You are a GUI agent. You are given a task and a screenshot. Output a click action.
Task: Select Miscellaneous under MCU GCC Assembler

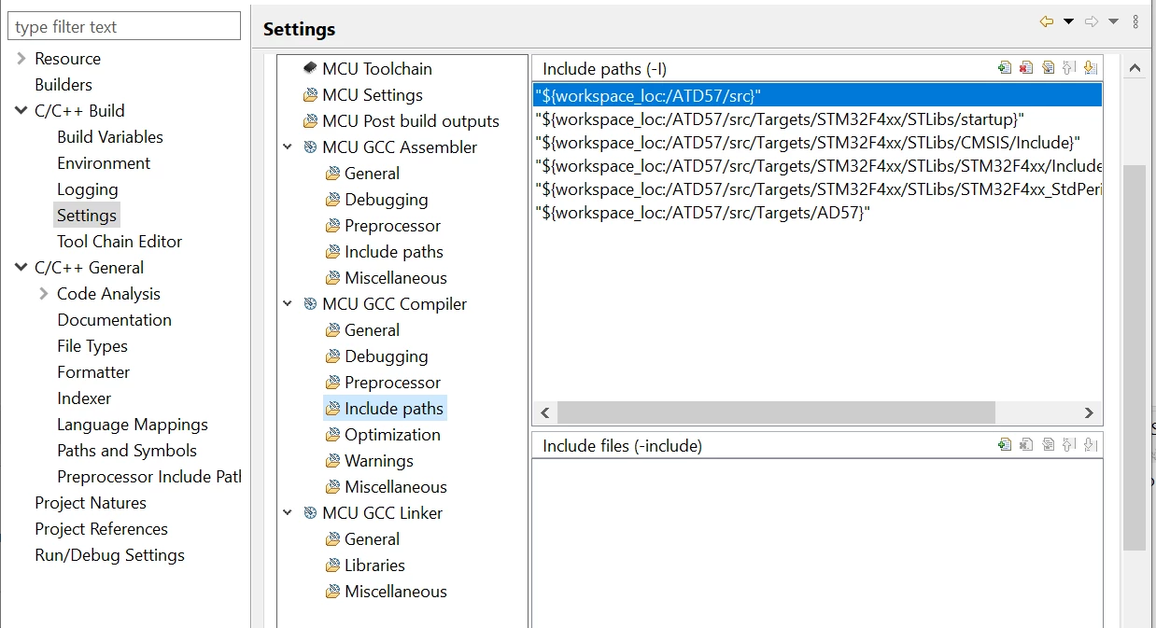pyautogui.click(x=396, y=277)
